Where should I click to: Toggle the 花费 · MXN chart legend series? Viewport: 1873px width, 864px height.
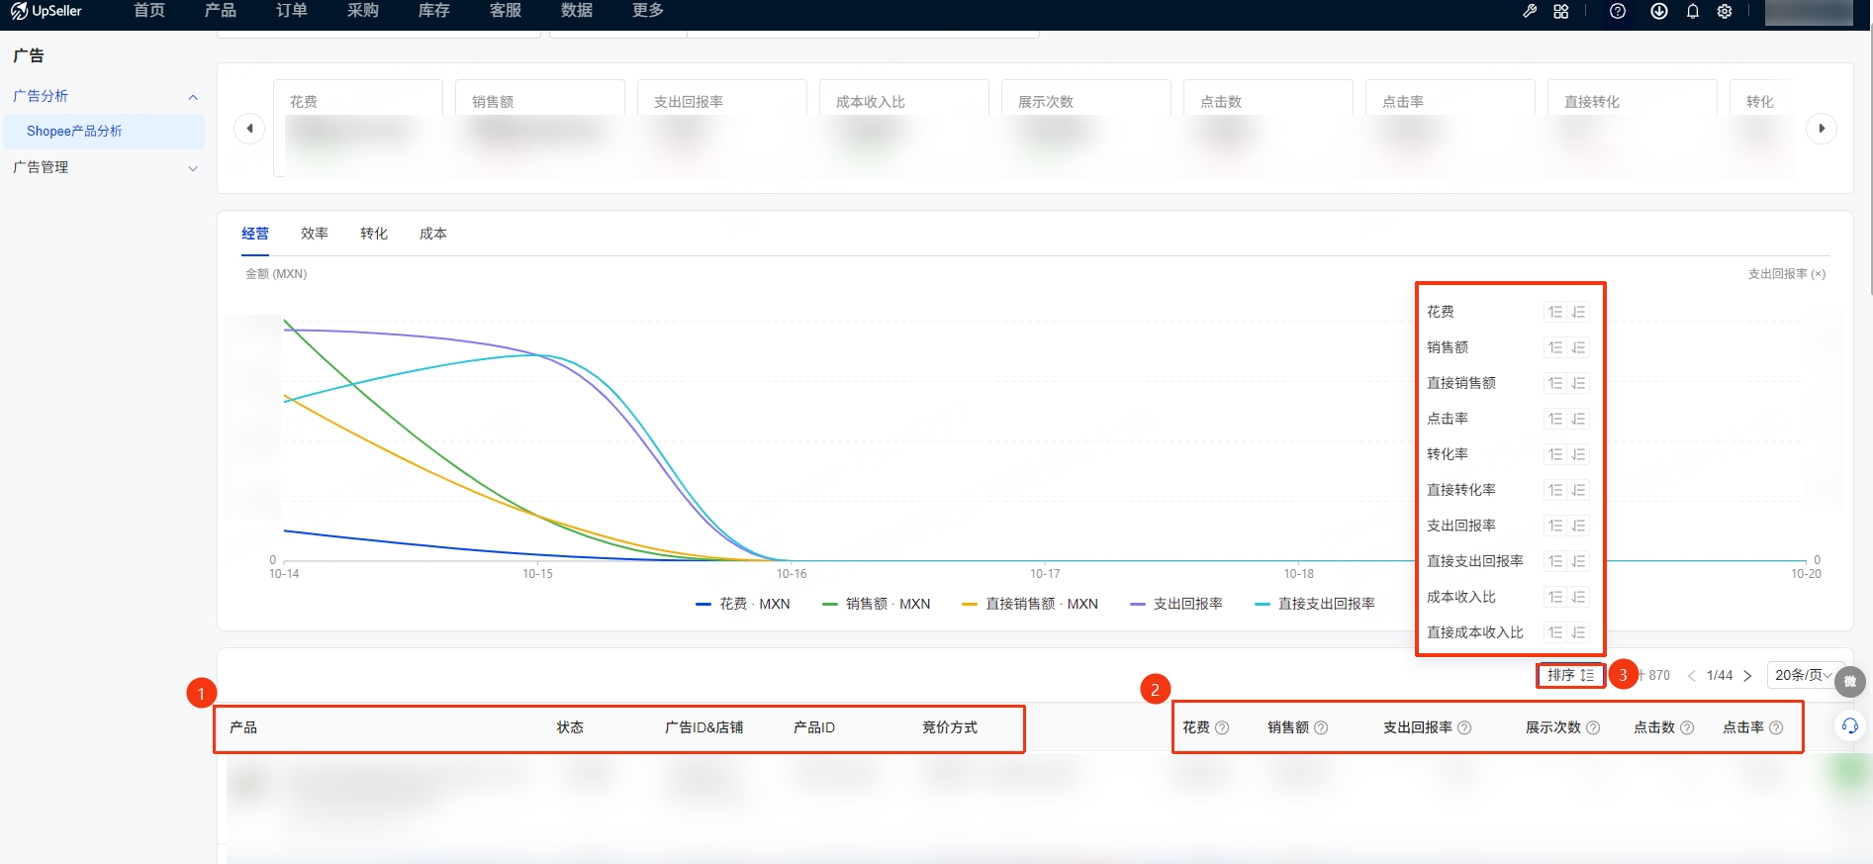(743, 604)
